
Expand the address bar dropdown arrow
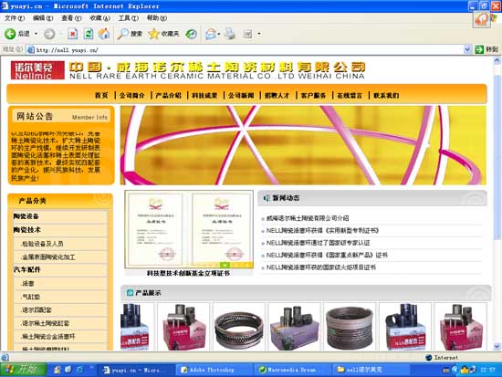(467, 49)
